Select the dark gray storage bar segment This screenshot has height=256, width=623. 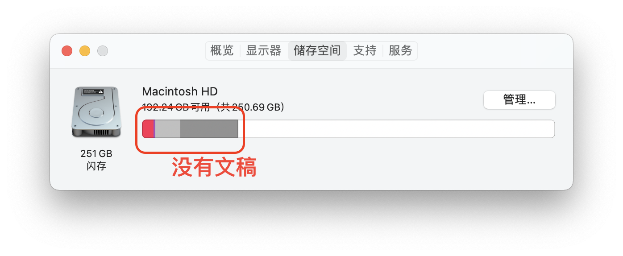pos(209,129)
